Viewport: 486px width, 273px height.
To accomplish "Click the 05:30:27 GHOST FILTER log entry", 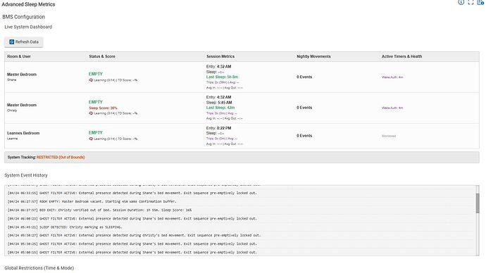I will [x=135, y=235].
